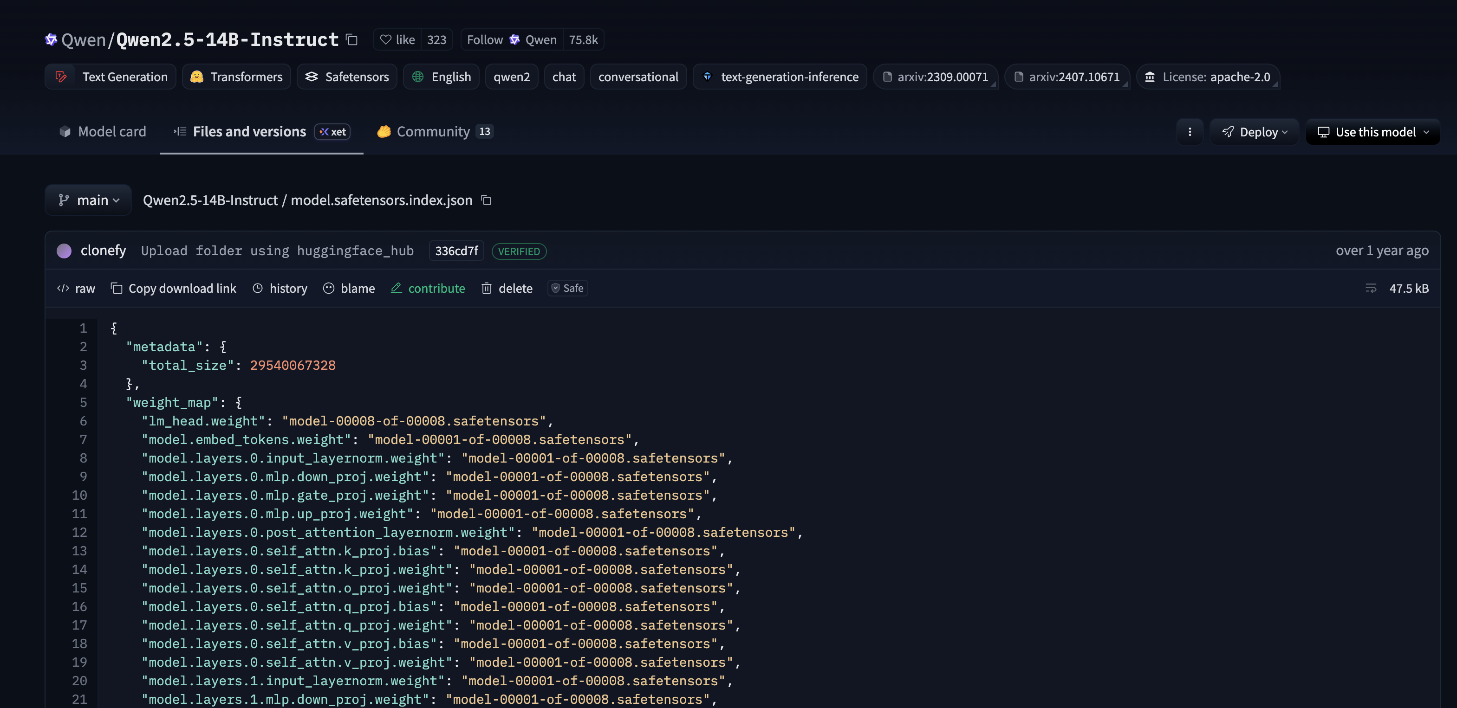This screenshot has height=708, width=1457.
Task: Open the three-dot overflow menu
Action: pos(1190,131)
